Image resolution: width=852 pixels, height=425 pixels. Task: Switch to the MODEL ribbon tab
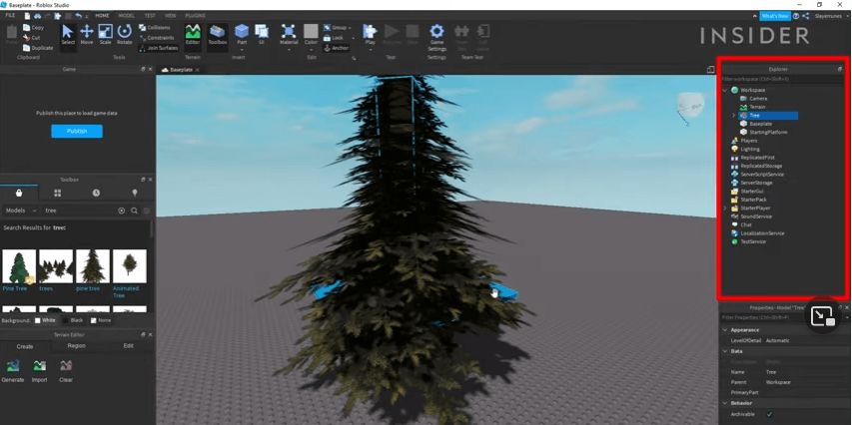[127, 16]
